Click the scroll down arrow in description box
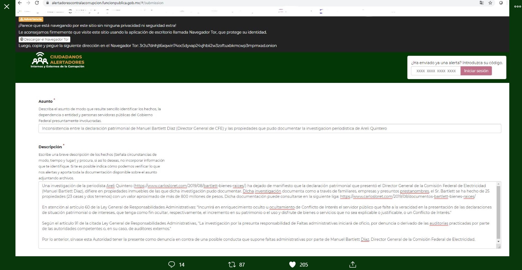Viewport: 522px width, 270px height. [x=498, y=241]
